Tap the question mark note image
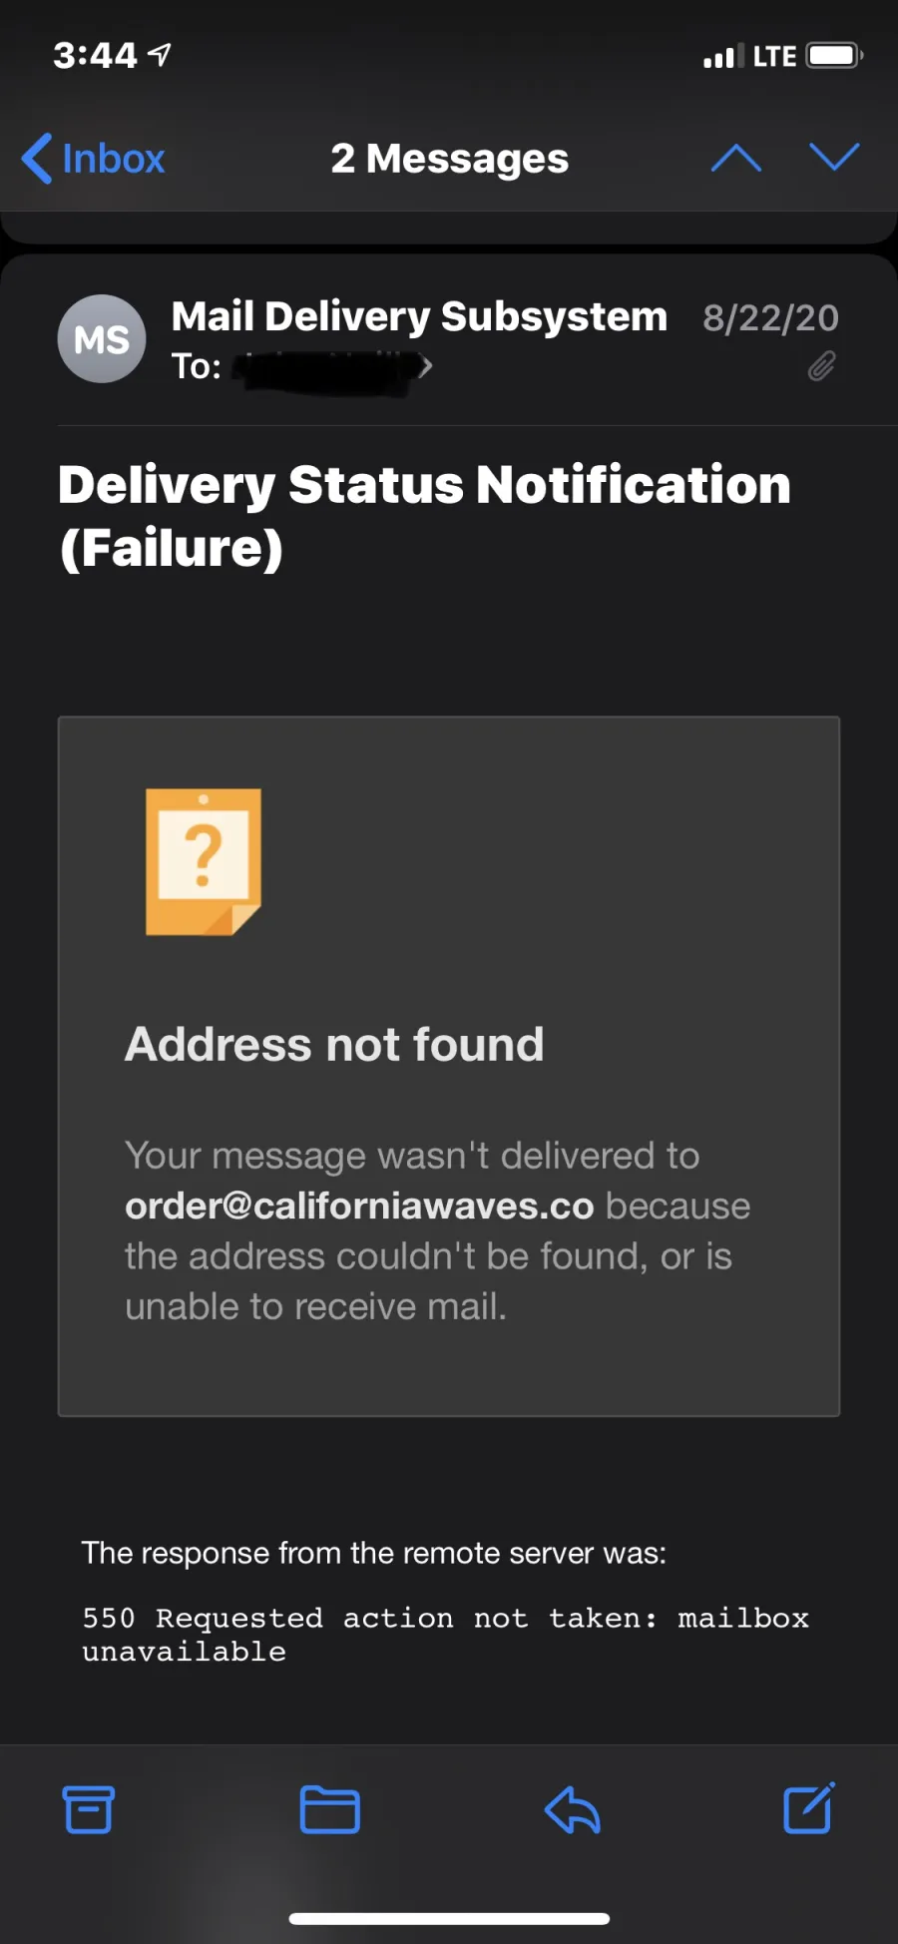The image size is (898, 1944). [x=204, y=862]
